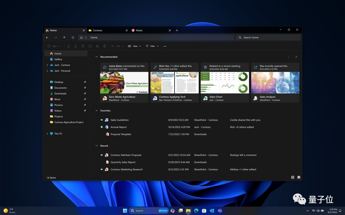Open Sales Guidelines favorite file

120,120
